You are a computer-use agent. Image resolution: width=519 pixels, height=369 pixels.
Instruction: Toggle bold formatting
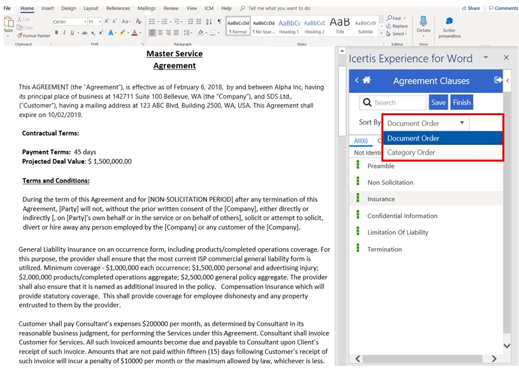(56, 32)
